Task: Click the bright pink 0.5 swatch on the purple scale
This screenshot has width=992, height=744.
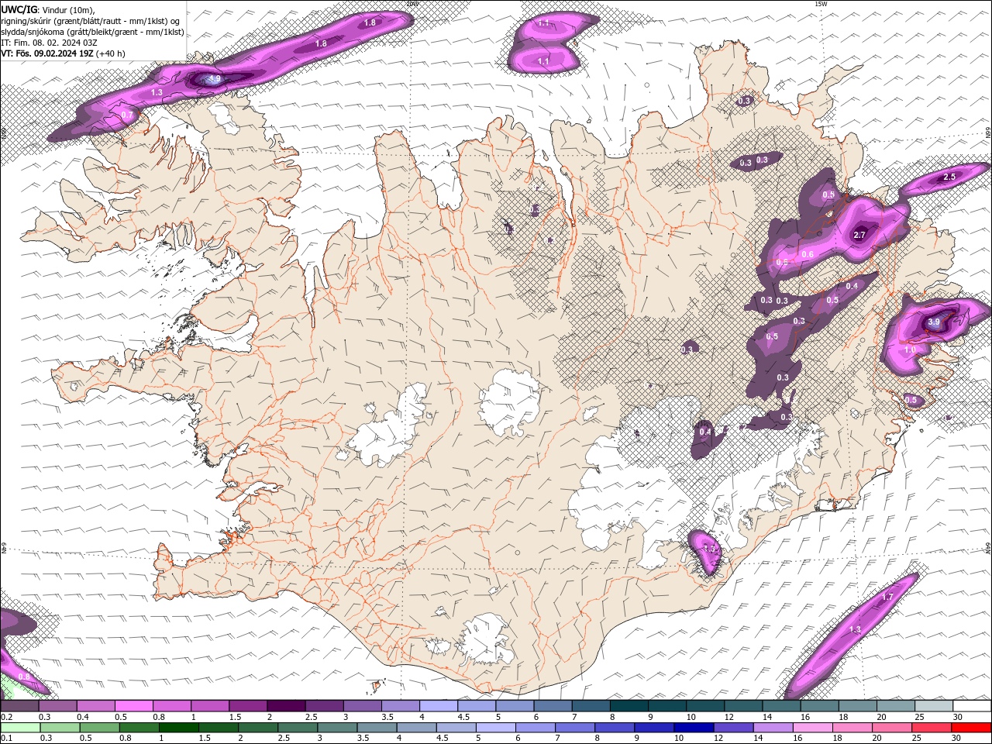Action: 133,706
